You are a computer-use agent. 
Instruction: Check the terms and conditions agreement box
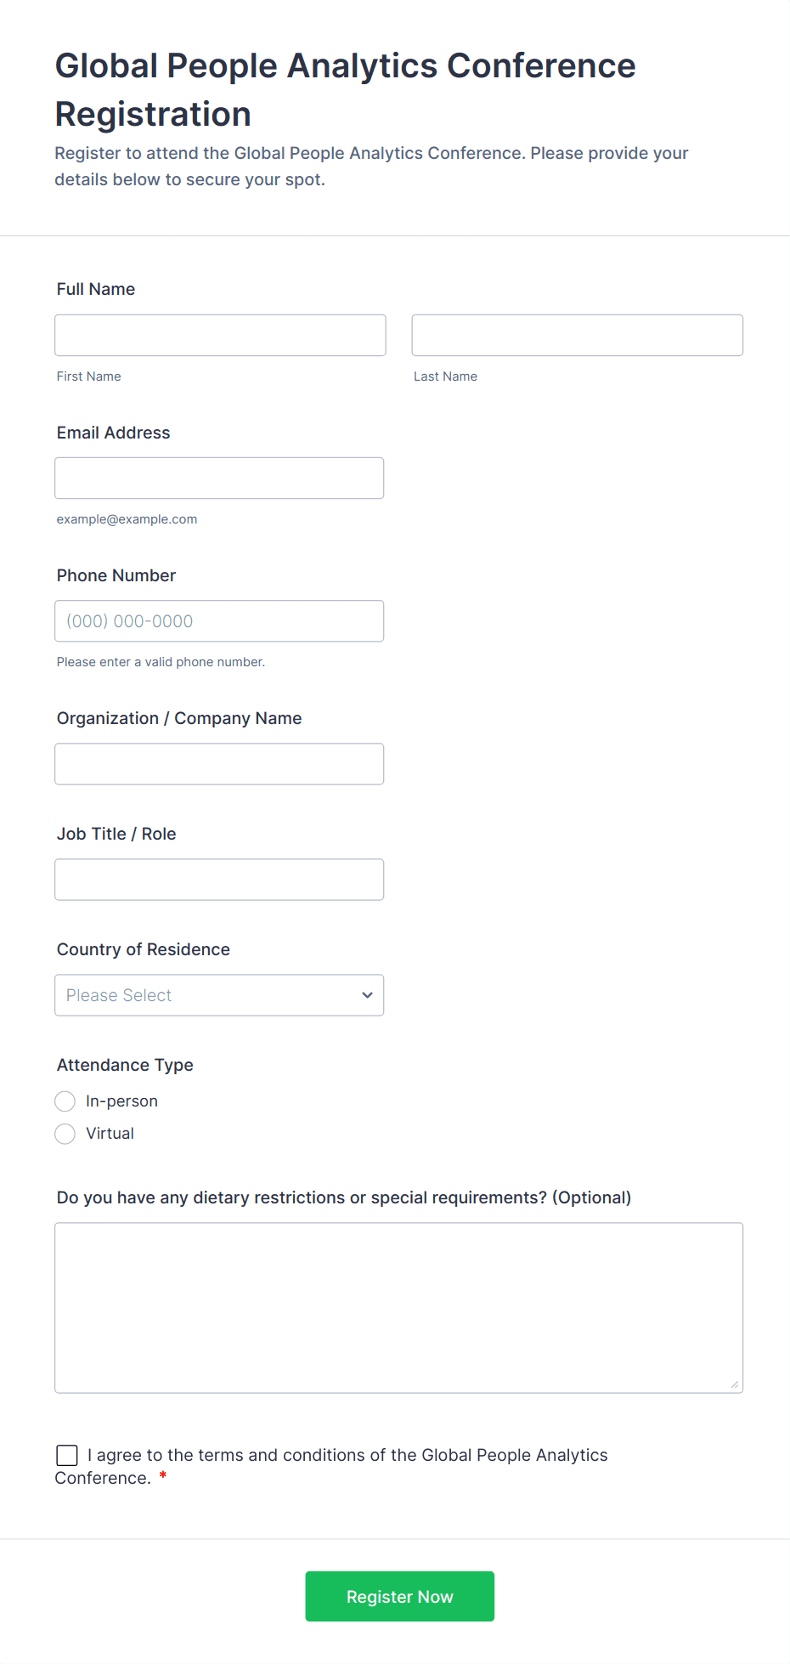(67, 1455)
